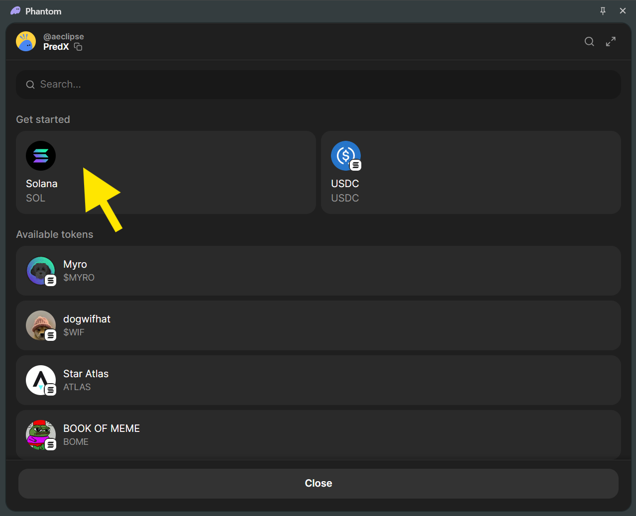Focus the Search text field
Viewport: 636px width, 516px height.
[318, 85]
